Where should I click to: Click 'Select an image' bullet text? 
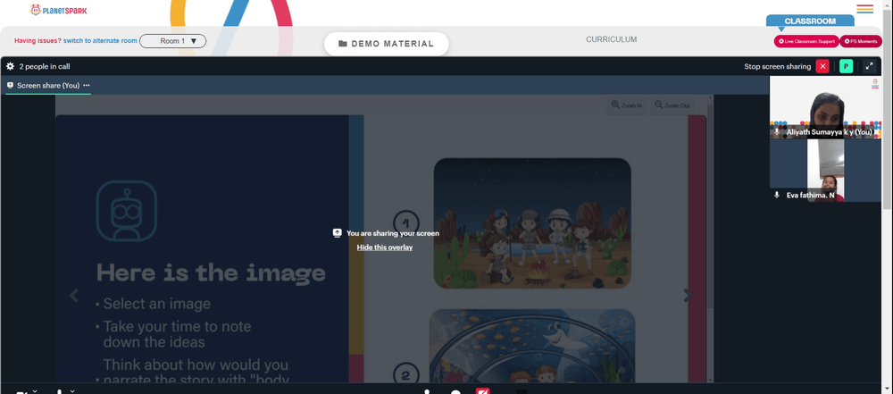(156, 304)
